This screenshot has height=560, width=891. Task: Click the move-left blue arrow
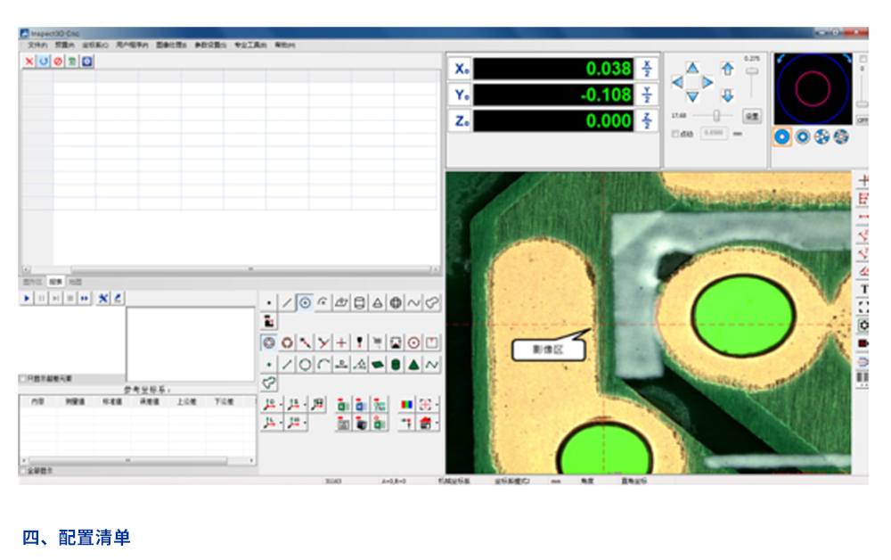[x=676, y=83]
